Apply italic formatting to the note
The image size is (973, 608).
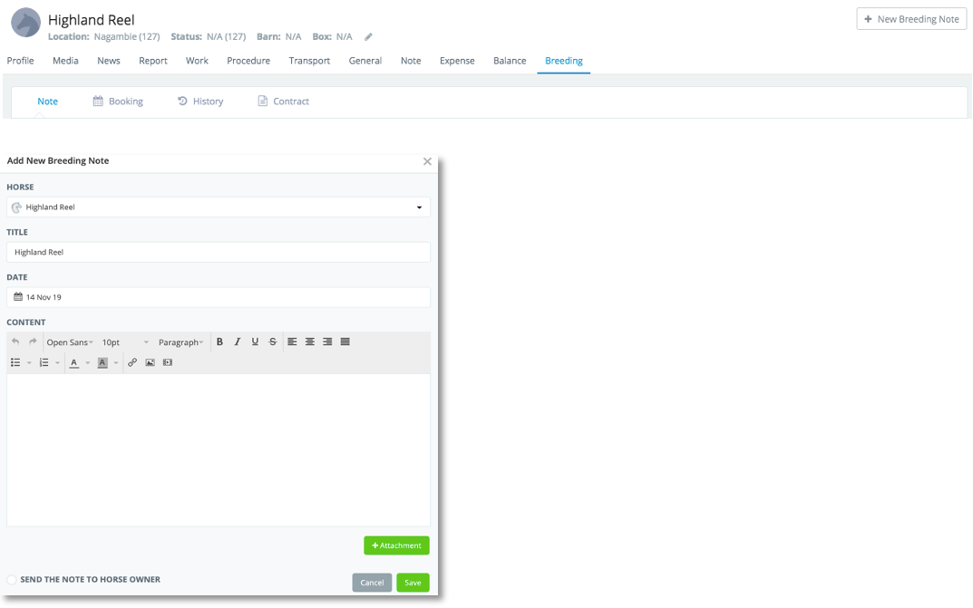pyautogui.click(x=238, y=342)
